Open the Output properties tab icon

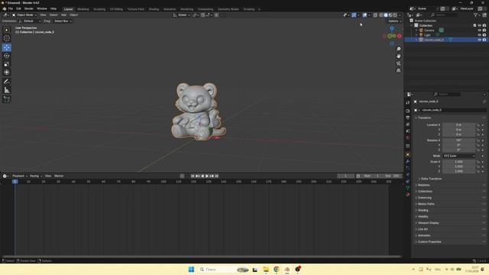point(407,118)
